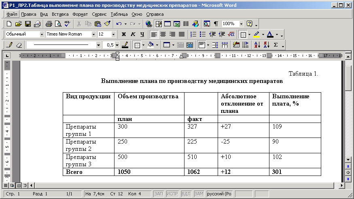Justify the paragraph text
The width and height of the screenshot is (354, 199).
[x=182, y=34]
